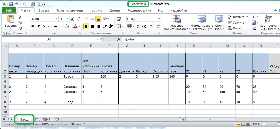Click the Accounting Number Format icon

pyautogui.click(x=129, y=26)
